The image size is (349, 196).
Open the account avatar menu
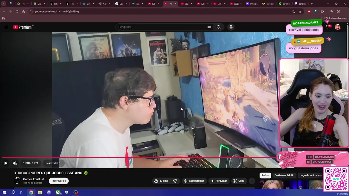[x=338, y=27]
